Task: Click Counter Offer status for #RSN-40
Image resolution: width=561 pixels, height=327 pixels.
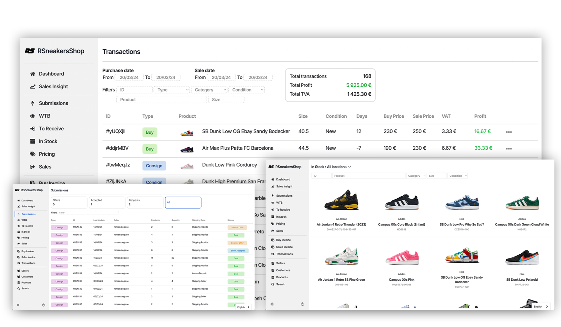Action: pyautogui.click(x=237, y=228)
